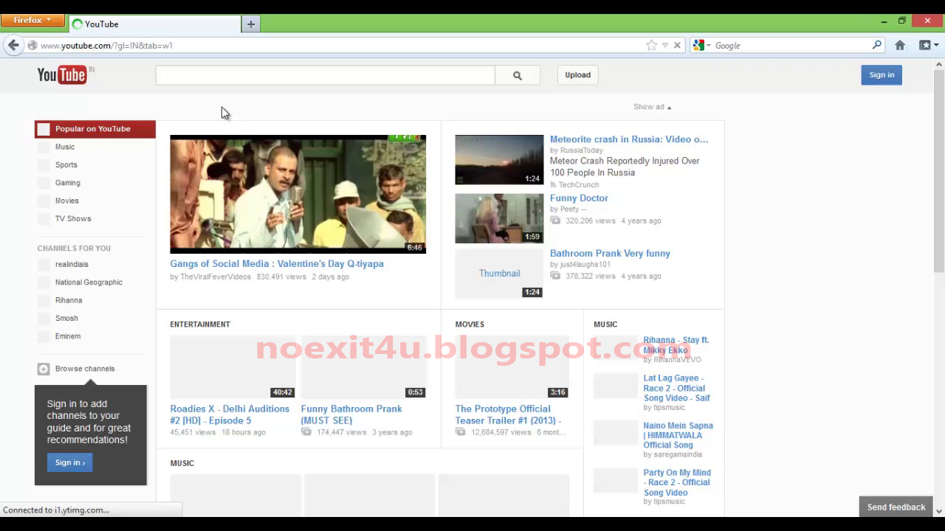Bookmark the page using the star icon
This screenshot has height=531, width=945.
(x=652, y=45)
